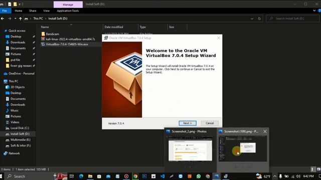Open pinned Pictures under Quick access
The height and width of the screenshot is (180, 321).
[16, 54]
